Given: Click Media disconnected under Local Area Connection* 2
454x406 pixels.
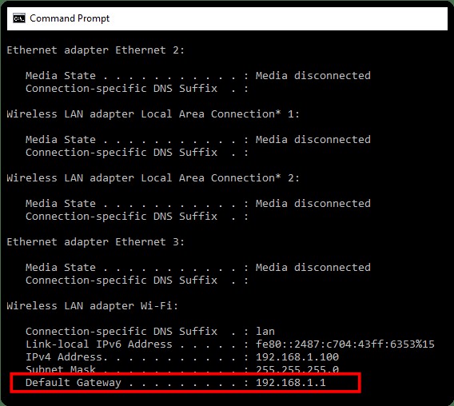Looking at the screenshot, I should click(313, 204).
